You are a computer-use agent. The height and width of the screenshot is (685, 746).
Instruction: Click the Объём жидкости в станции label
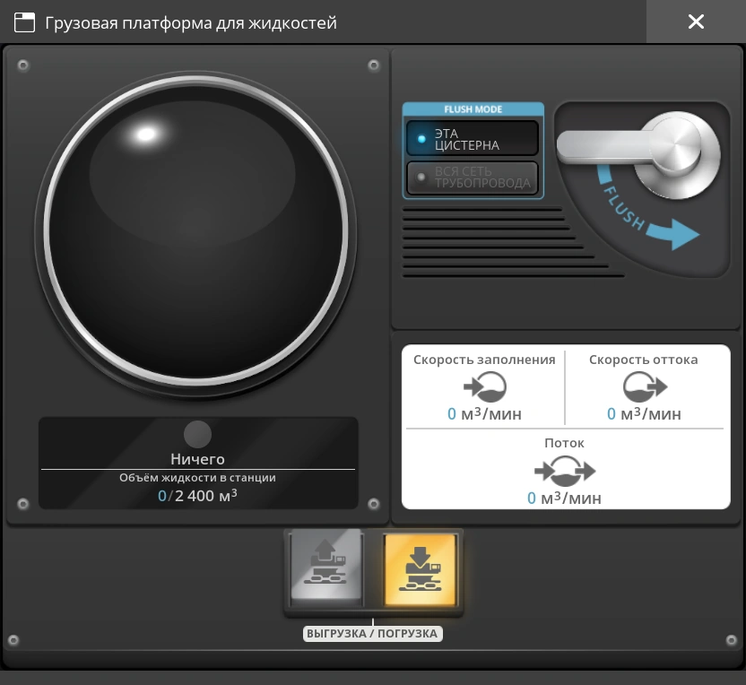pos(197,478)
